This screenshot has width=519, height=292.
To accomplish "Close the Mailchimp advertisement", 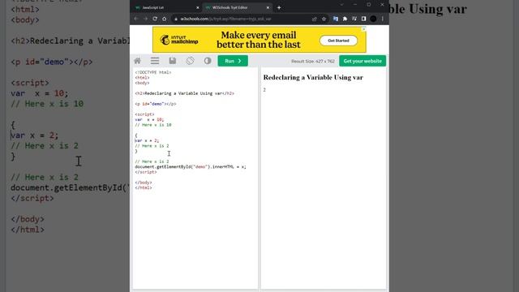I will tap(363, 29).
